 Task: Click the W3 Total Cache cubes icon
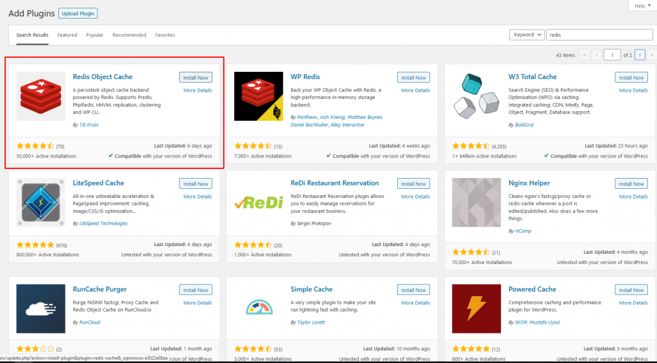[477, 96]
